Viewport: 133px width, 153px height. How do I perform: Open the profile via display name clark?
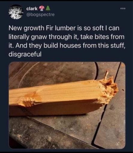pyautogui.click(x=32, y=9)
